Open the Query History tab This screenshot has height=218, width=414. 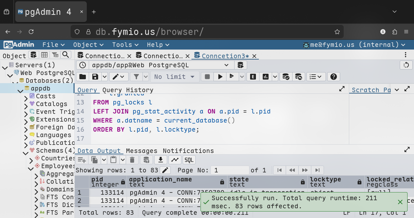(128, 90)
